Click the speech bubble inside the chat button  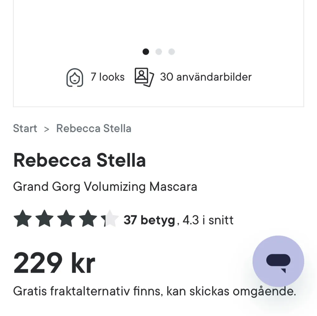pos(278,260)
